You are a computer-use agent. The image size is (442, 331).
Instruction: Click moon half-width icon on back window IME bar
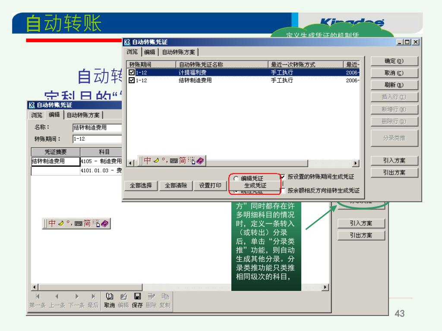tap(61, 224)
